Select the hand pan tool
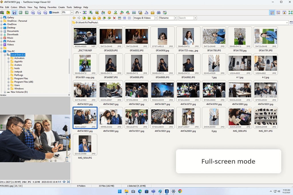This screenshot has height=195, width=293. pyautogui.click(x=77, y=13)
